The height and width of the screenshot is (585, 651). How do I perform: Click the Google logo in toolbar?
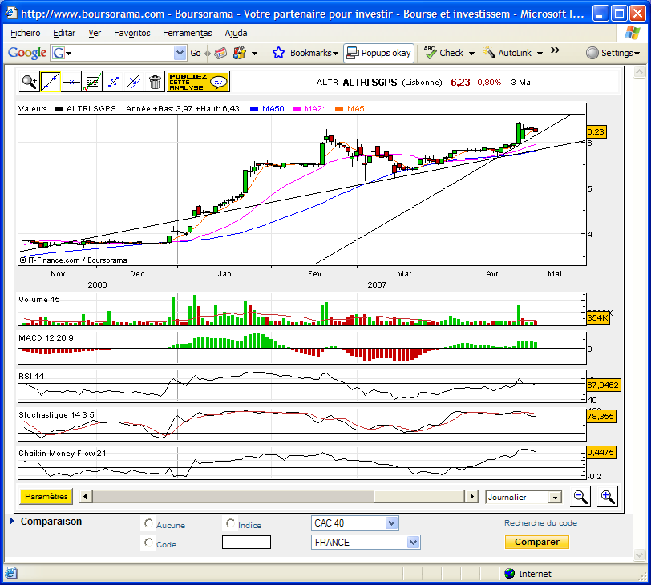pos(27,53)
